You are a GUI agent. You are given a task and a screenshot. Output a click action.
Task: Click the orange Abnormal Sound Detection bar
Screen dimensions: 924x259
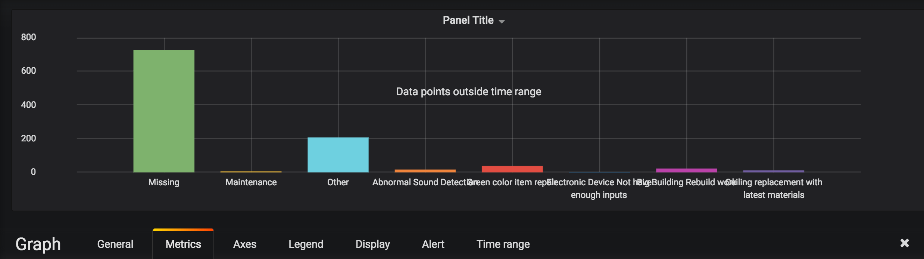425,171
